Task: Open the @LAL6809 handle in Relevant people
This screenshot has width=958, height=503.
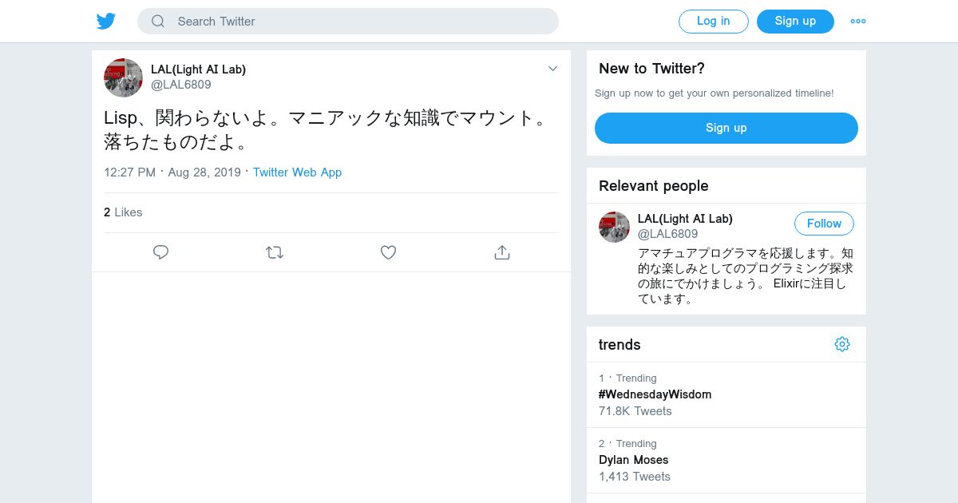Action: tap(667, 234)
